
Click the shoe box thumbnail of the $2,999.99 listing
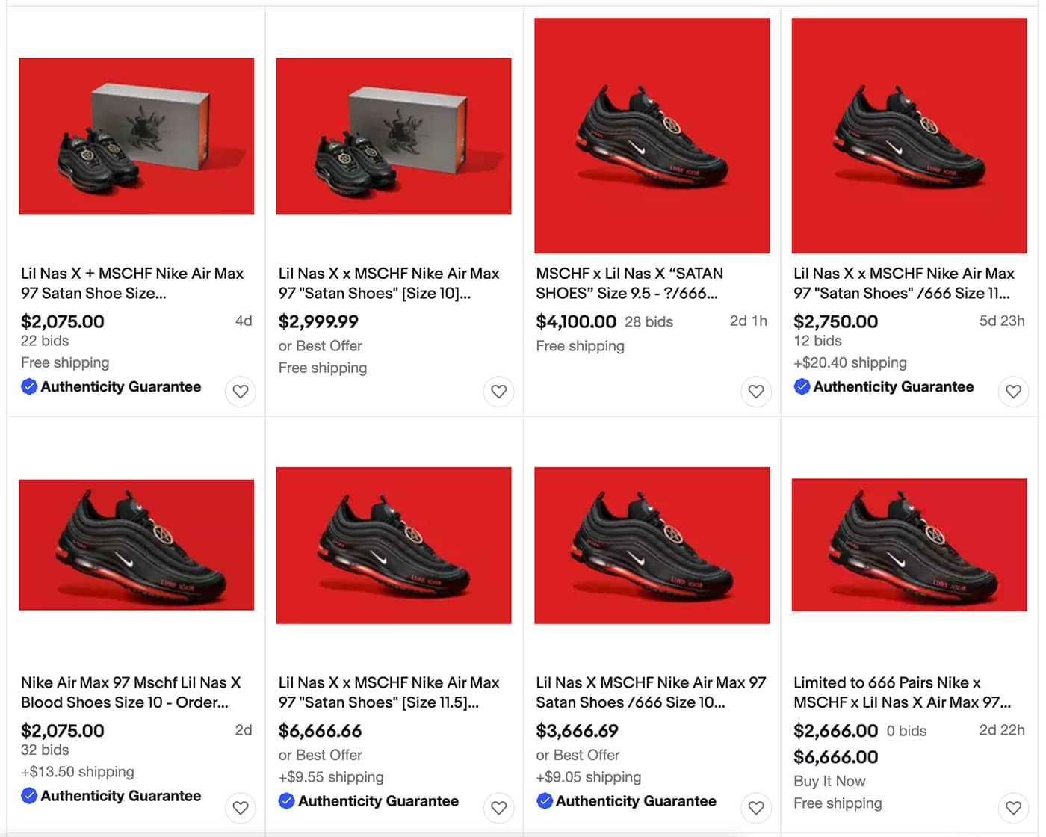(x=394, y=136)
